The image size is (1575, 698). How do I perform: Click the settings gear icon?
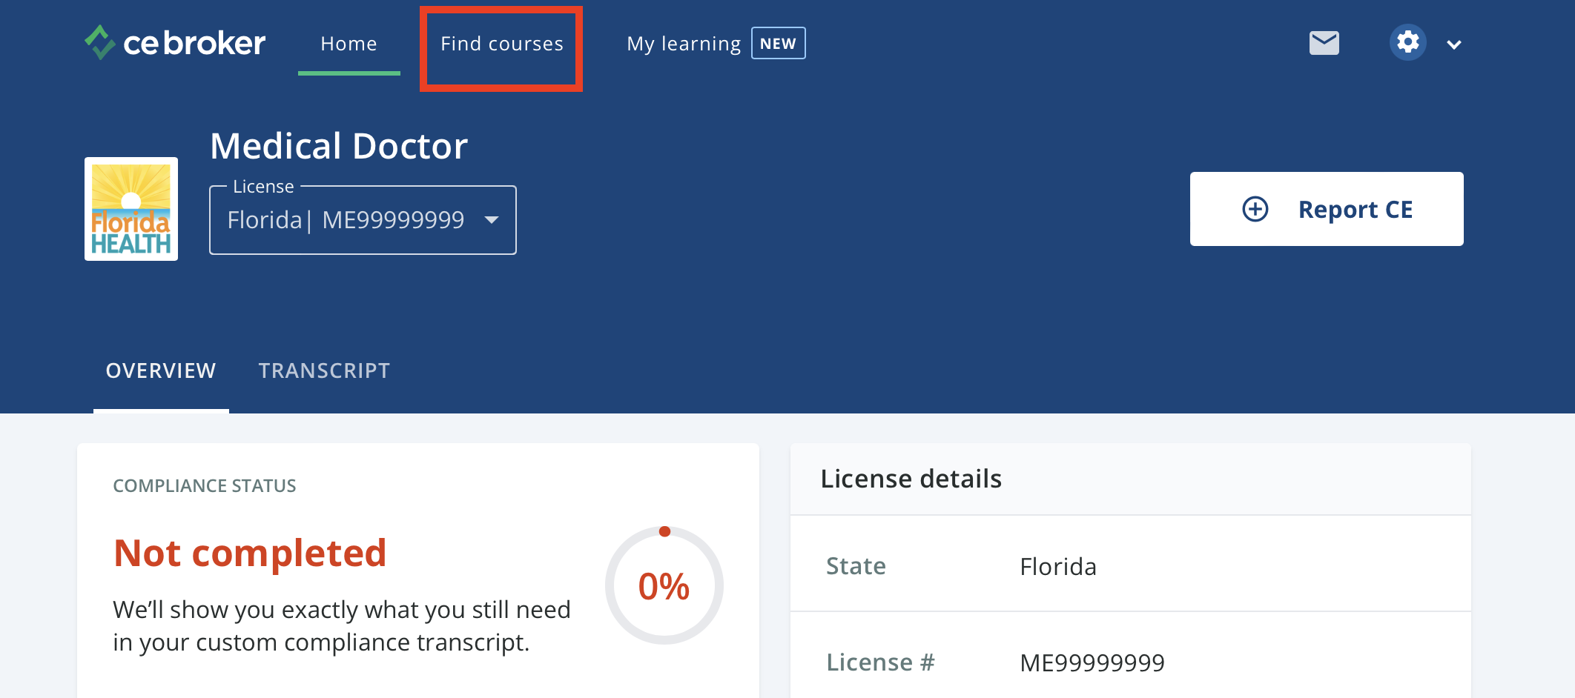(1407, 43)
